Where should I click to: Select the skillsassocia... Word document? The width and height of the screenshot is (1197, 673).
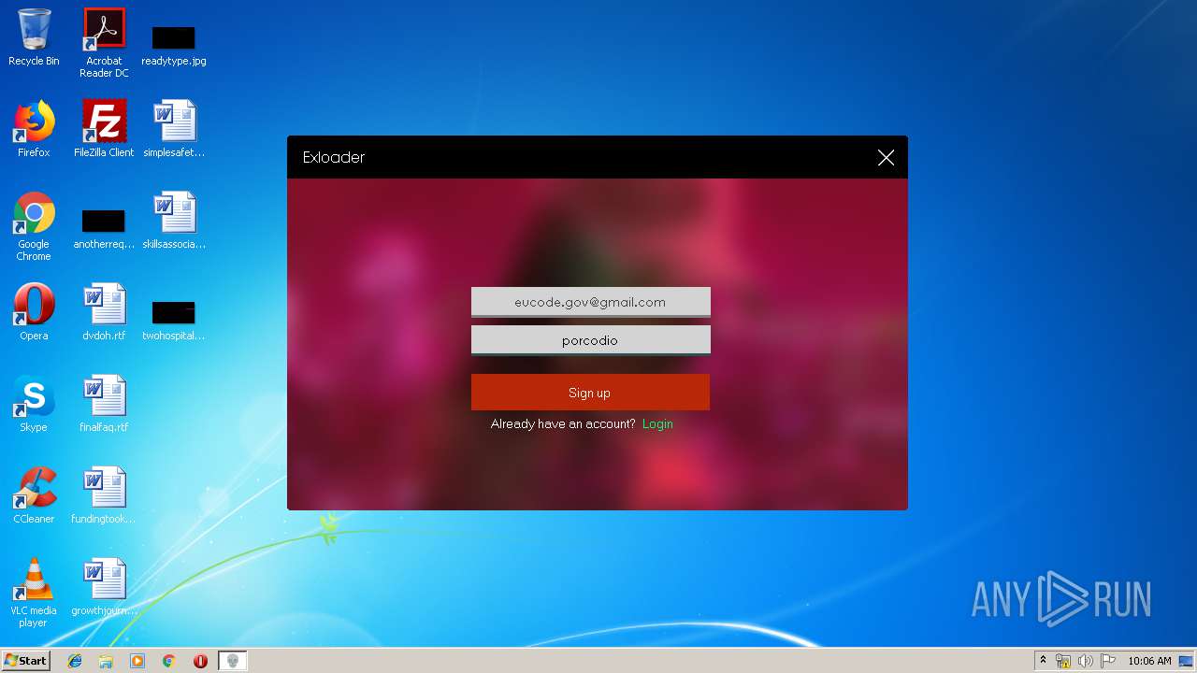[174, 222]
